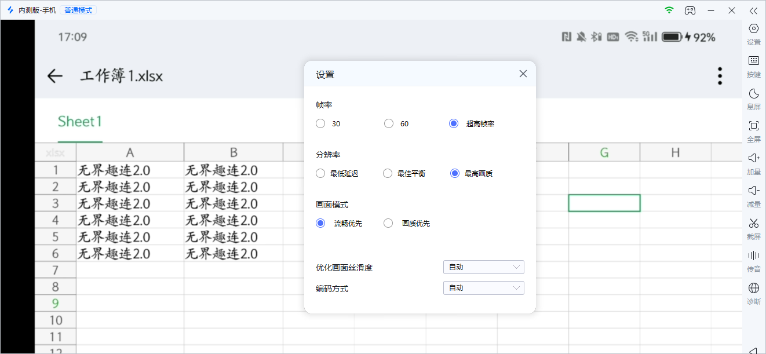
Task: Increase volume with the 加量 icon
Action: [753, 158]
